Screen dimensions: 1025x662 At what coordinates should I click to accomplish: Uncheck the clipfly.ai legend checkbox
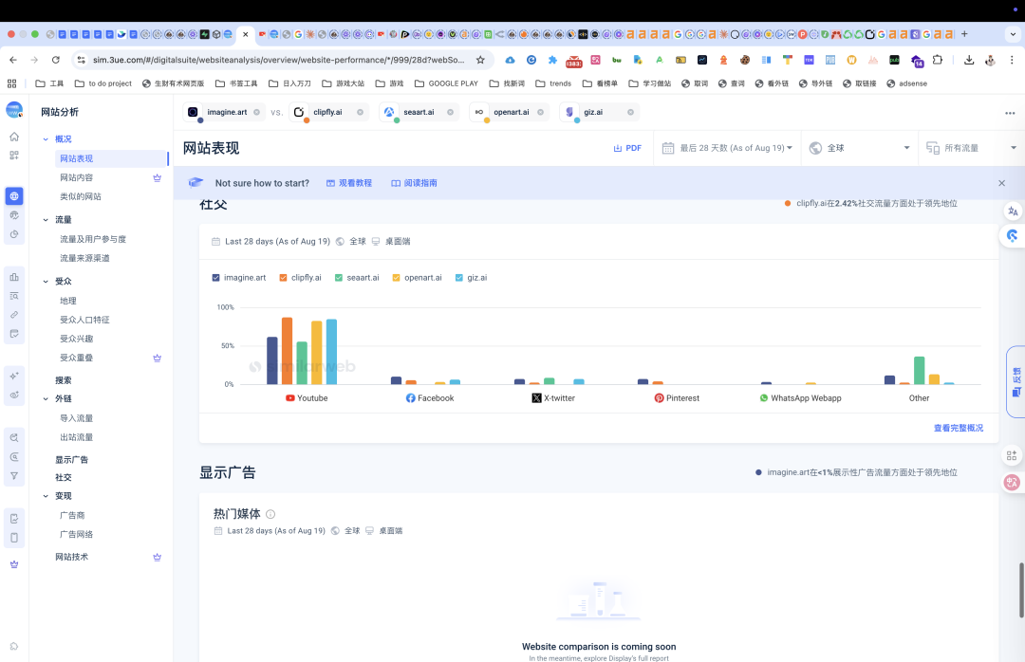pos(283,278)
